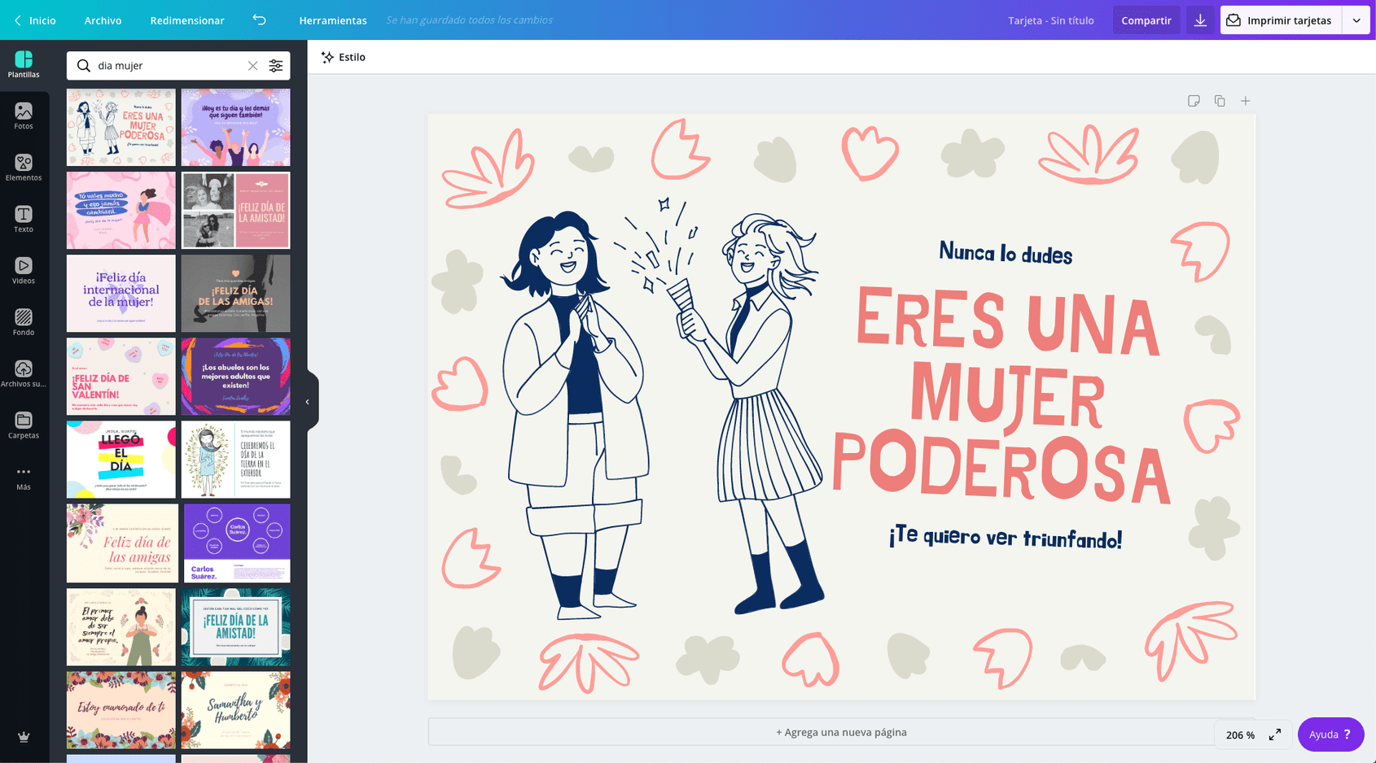Undo the last change
Image resolution: width=1376 pixels, height=763 pixels.
click(260, 20)
